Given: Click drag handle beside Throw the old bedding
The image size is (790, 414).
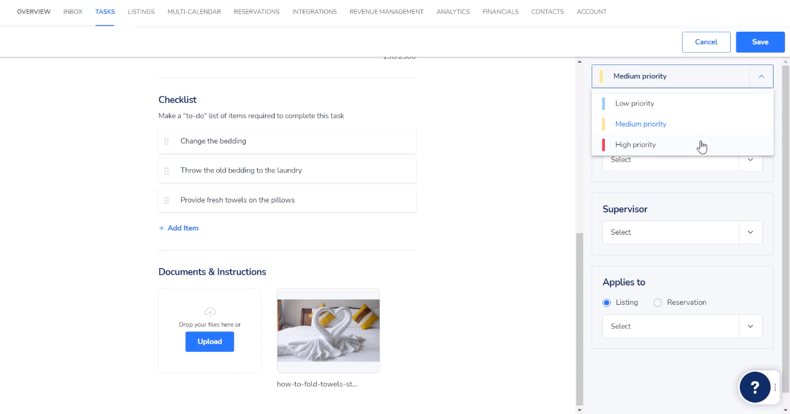Looking at the screenshot, I should pos(167,171).
